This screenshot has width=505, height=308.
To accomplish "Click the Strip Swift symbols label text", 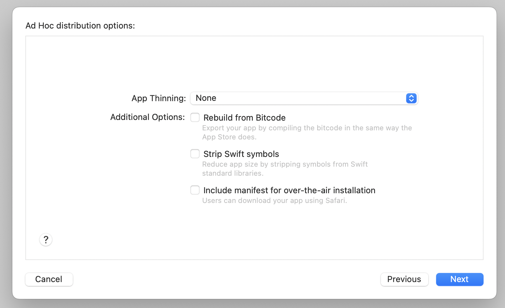I will pos(241,154).
